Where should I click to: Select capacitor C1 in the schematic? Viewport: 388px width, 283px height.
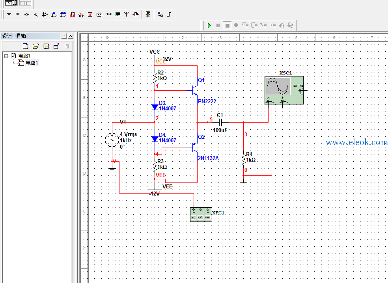coord(221,122)
